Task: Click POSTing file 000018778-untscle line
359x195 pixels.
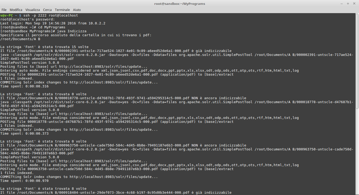Action: (117, 122)
